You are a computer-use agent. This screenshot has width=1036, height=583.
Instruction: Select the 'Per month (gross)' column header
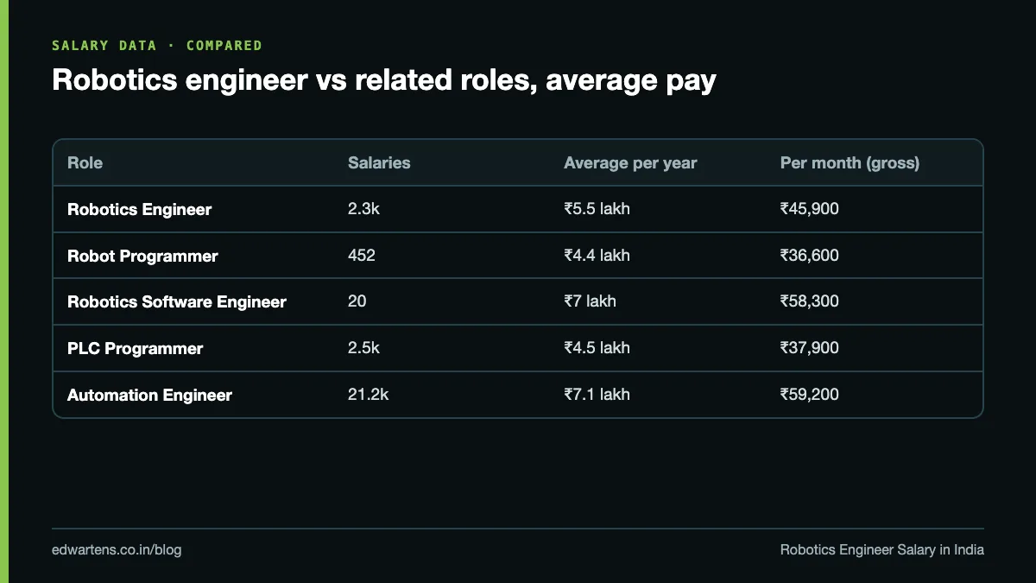(x=850, y=163)
